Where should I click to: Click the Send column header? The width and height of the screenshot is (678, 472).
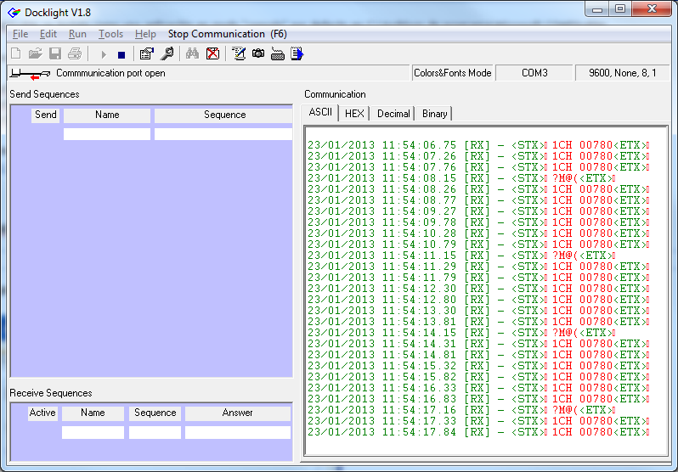[x=45, y=115]
